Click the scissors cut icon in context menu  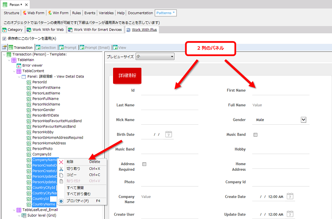61,169
